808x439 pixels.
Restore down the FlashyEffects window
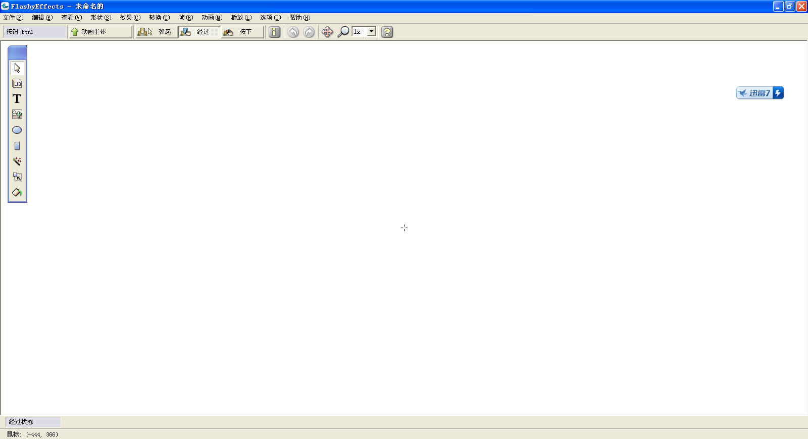tap(790, 6)
